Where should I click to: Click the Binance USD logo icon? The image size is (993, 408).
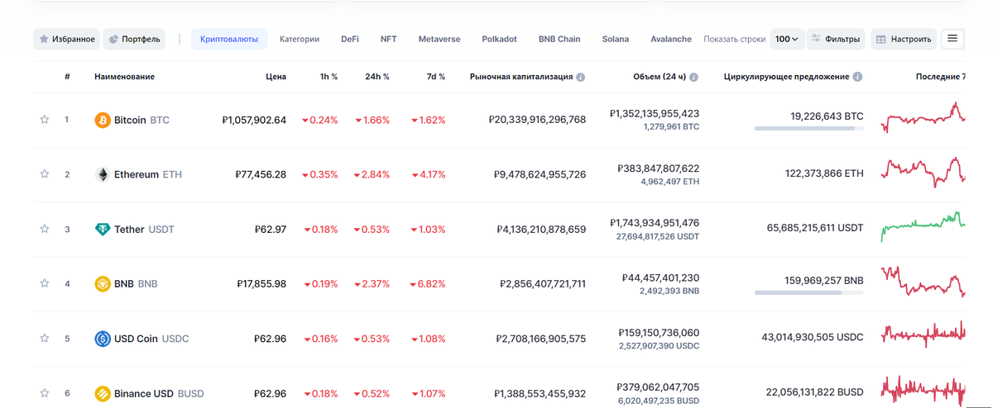coord(103,393)
